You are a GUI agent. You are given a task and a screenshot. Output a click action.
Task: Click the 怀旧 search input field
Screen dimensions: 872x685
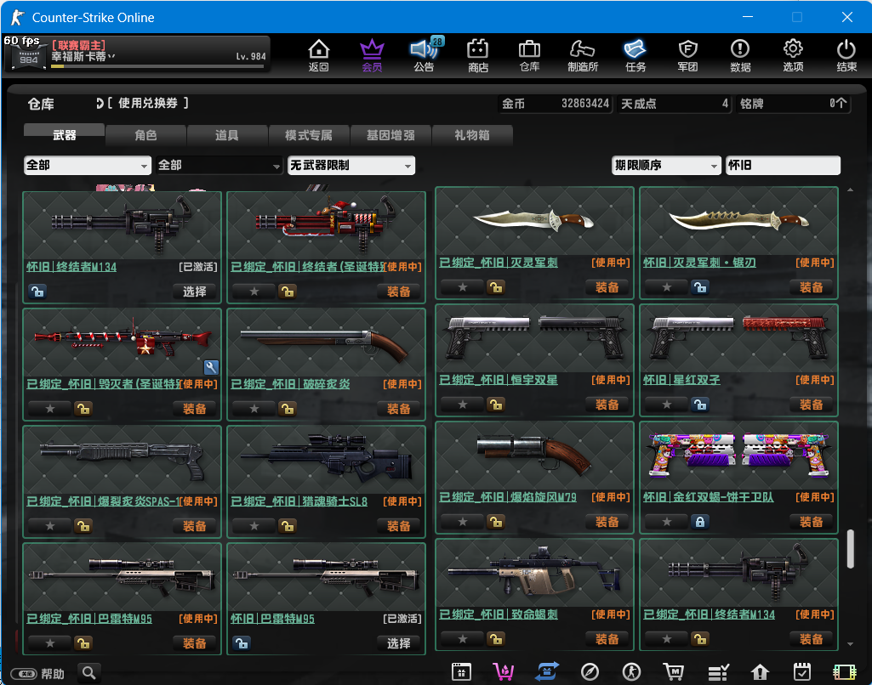pos(783,165)
